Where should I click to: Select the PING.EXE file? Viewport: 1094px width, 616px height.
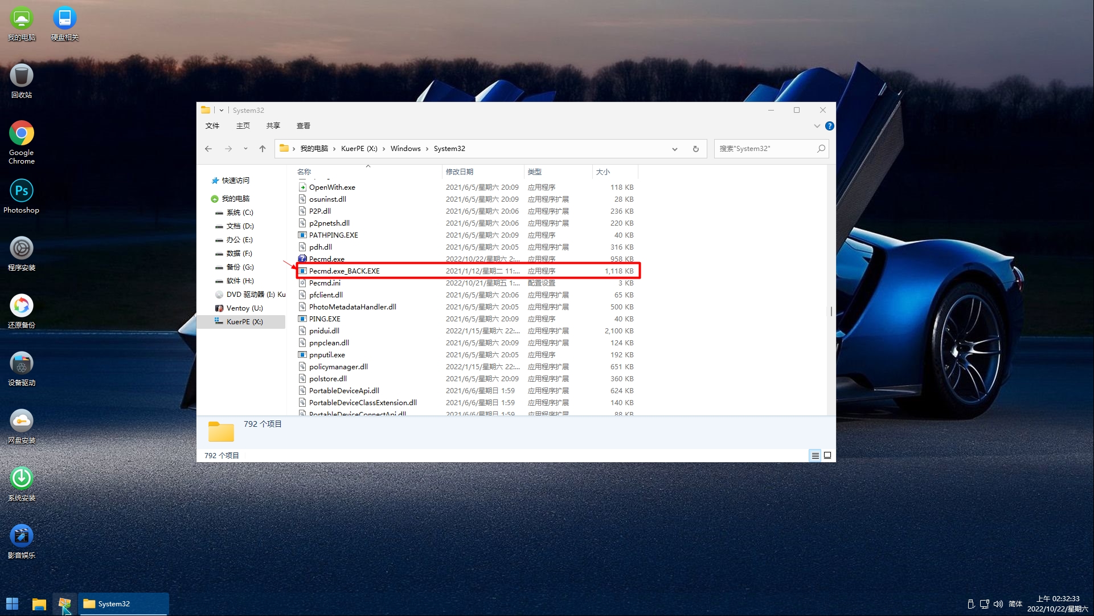(x=466, y=319)
